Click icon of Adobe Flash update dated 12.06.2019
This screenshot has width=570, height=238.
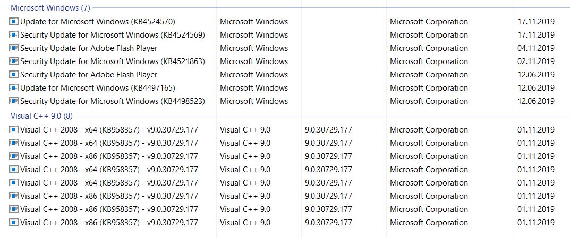pyautogui.click(x=14, y=75)
